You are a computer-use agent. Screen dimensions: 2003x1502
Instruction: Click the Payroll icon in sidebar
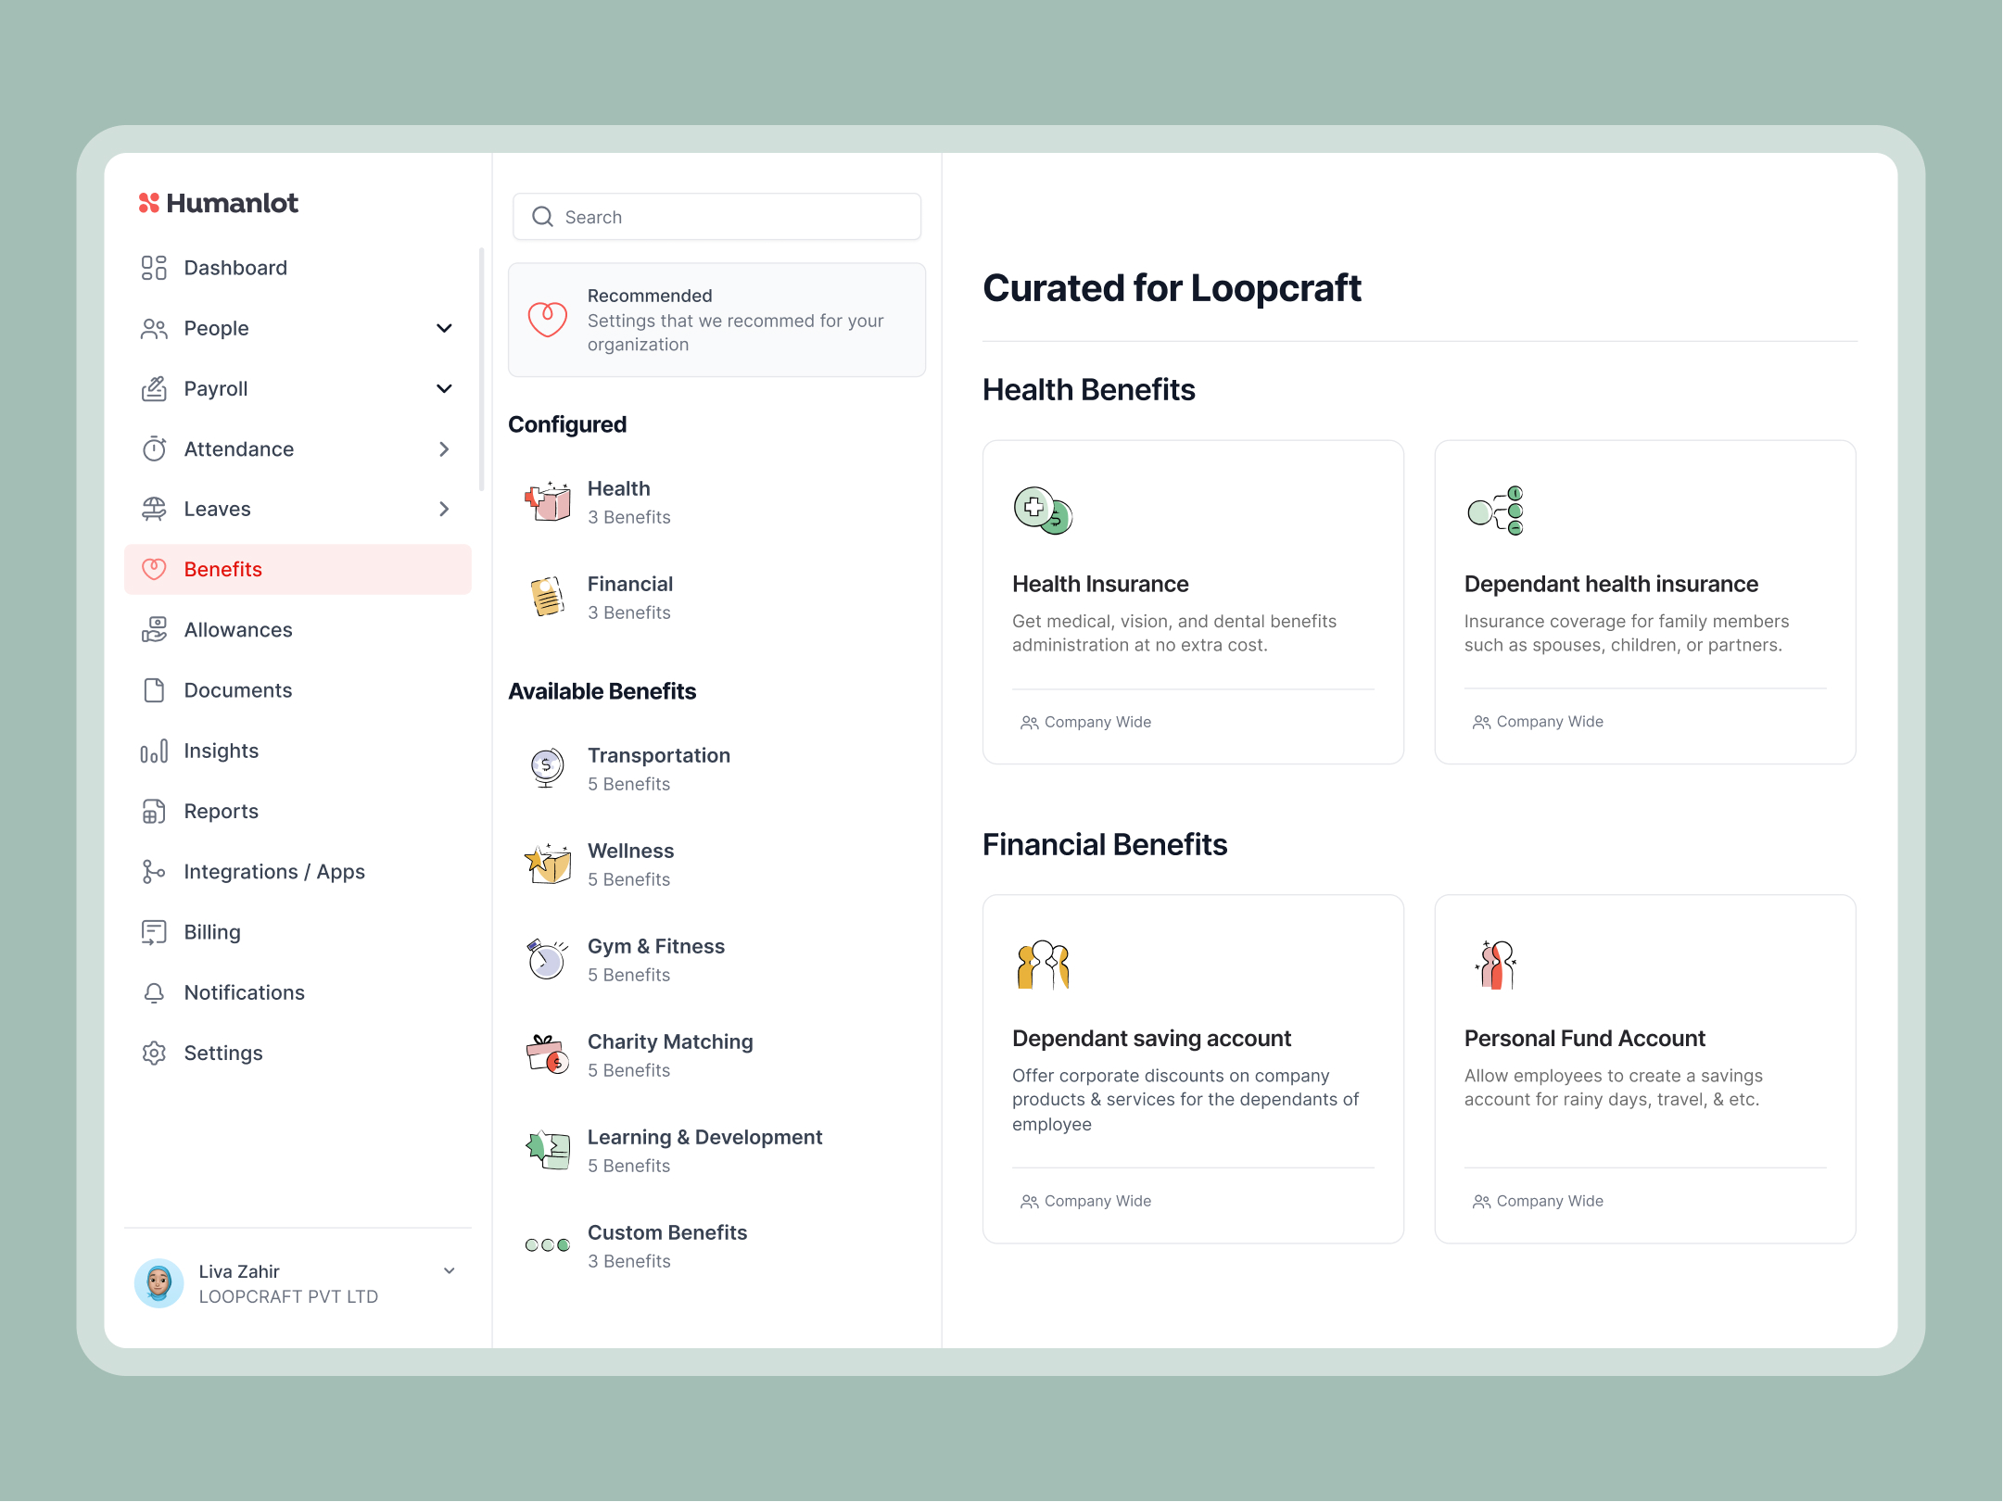coord(155,388)
